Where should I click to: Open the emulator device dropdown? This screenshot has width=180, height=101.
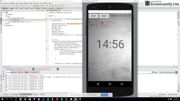tap(33, 69)
